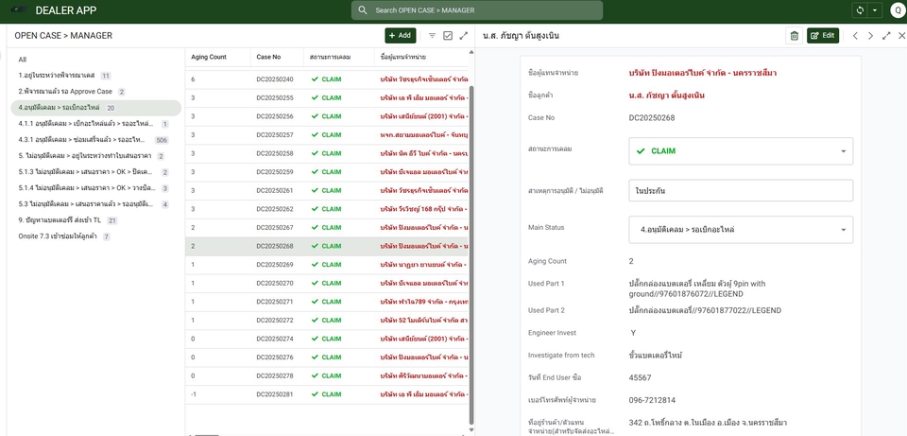Go to the next record arrow

pyautogui.click(x=870, y=35)
